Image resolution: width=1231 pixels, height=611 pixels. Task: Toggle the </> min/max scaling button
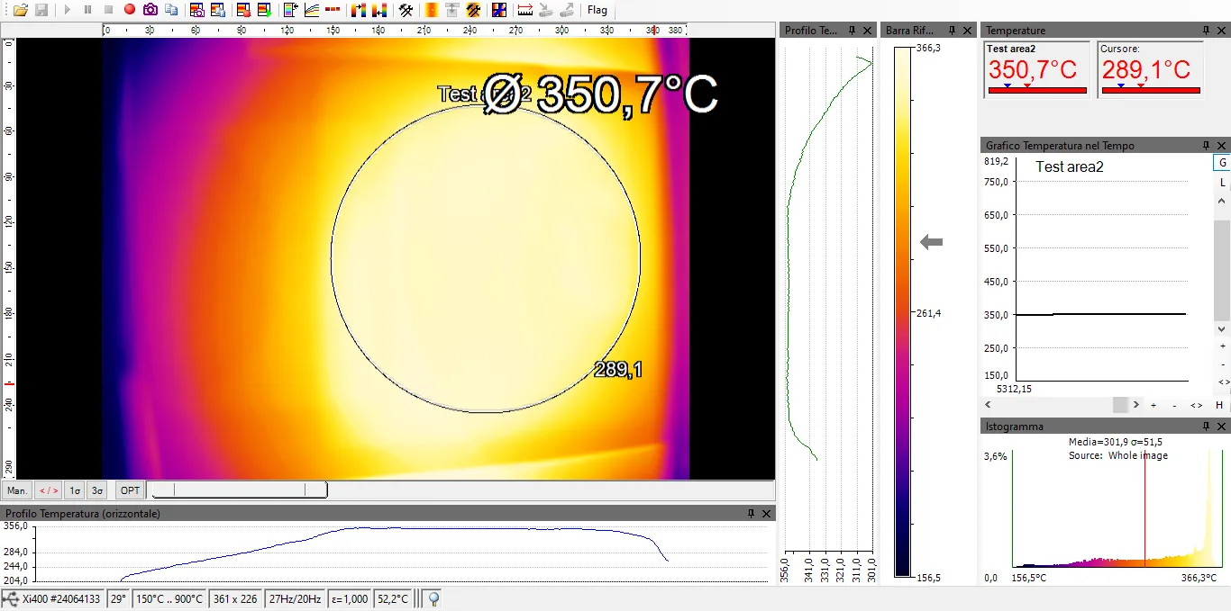48,490
